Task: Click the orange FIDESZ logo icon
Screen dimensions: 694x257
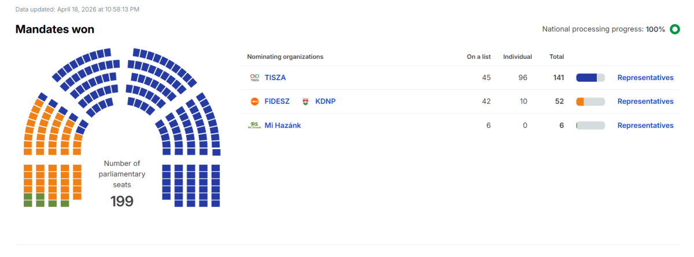Action: coord(254,101)
